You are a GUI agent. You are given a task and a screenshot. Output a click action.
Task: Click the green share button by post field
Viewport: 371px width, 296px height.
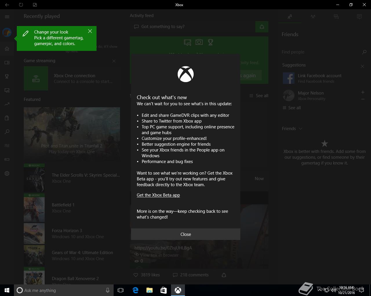tap(262, 27)
